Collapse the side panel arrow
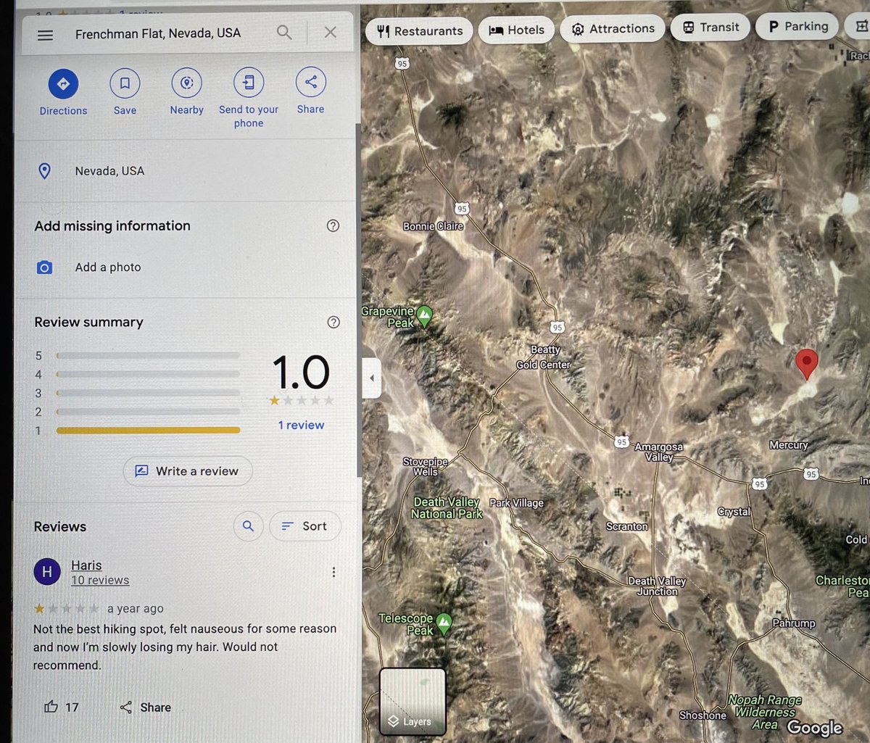Screen dimensions: 870x743 click(x=371, y=378)
